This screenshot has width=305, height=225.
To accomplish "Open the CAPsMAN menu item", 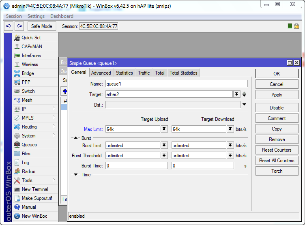I will pos(36,47).
